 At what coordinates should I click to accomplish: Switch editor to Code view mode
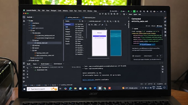coord(148,26)
